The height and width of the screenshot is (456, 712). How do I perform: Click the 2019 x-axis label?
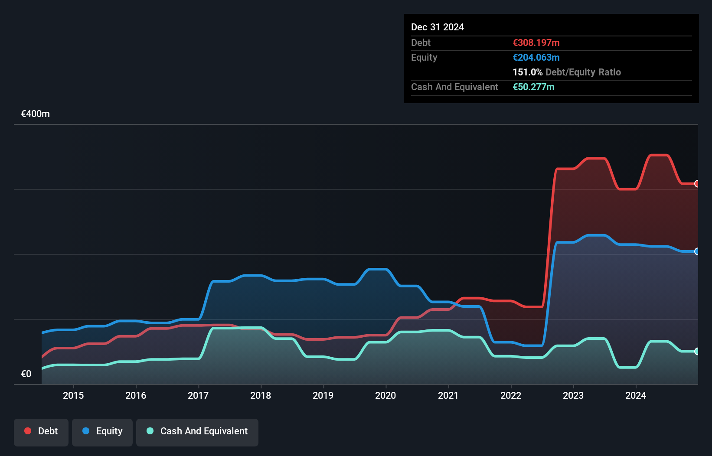323,395
